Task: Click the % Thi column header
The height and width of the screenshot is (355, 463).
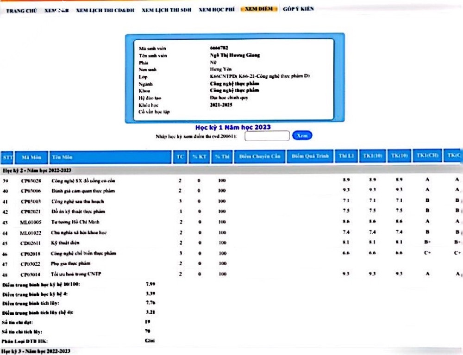Action: [x=222, y=157]
